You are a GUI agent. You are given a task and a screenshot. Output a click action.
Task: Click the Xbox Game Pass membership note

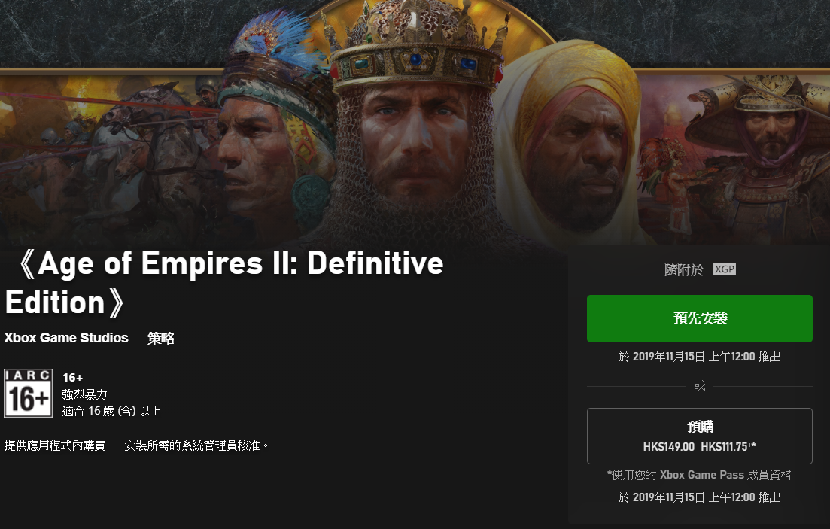699,475
